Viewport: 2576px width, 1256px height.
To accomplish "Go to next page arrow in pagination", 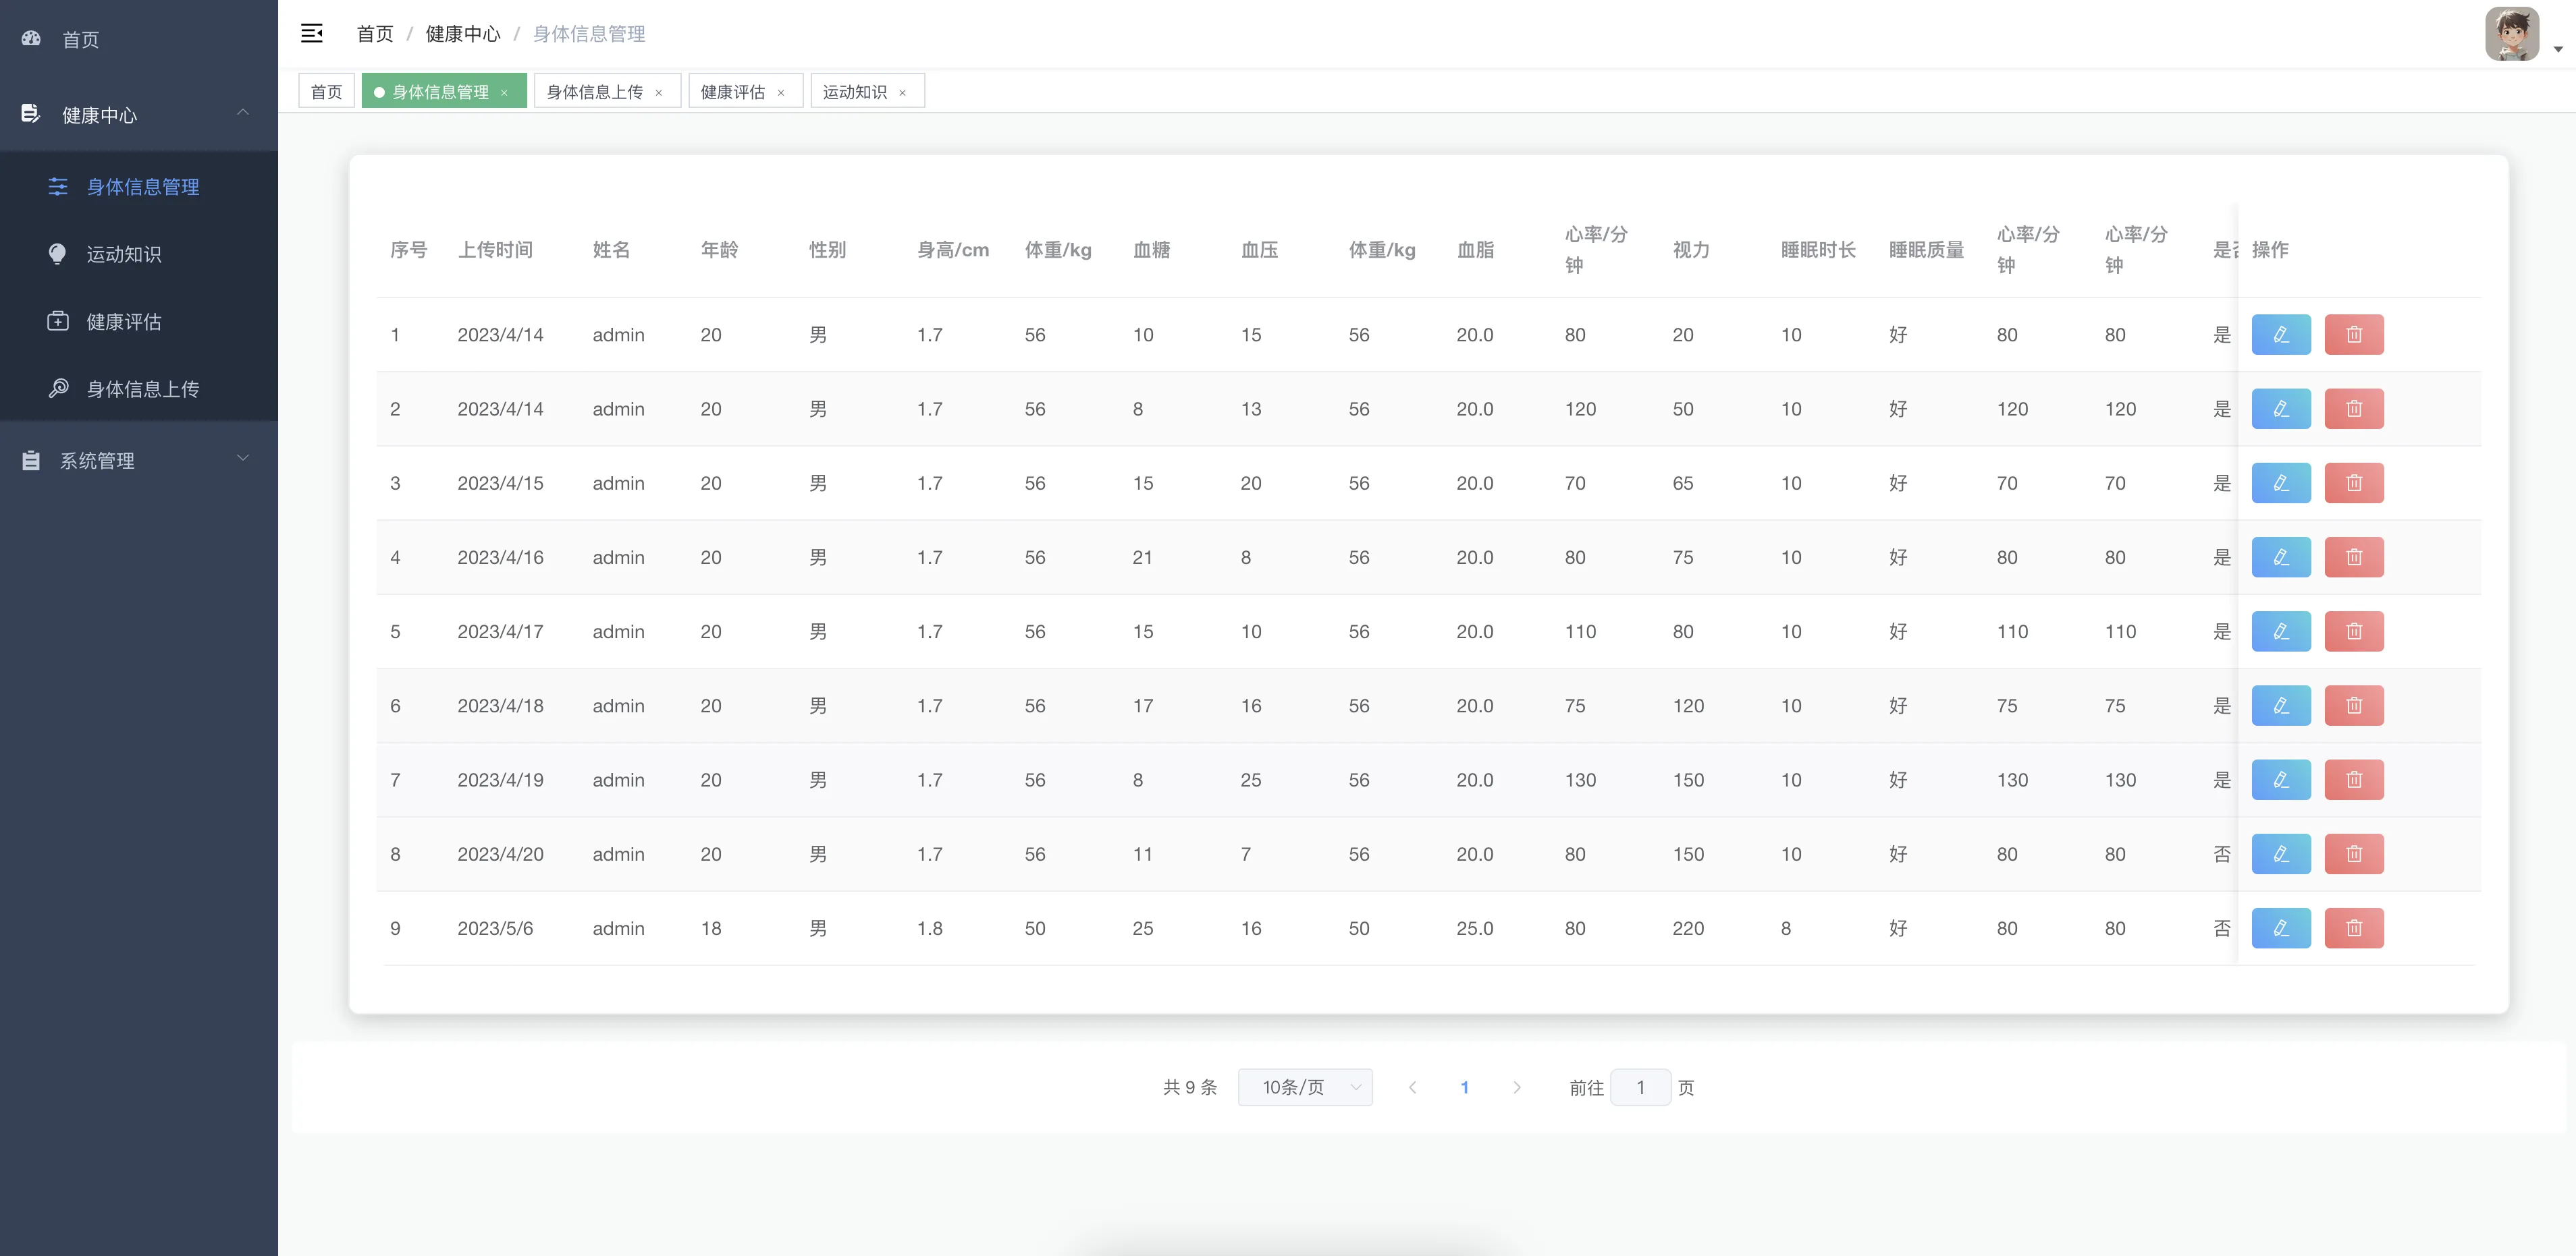I will [1516, 1087].
